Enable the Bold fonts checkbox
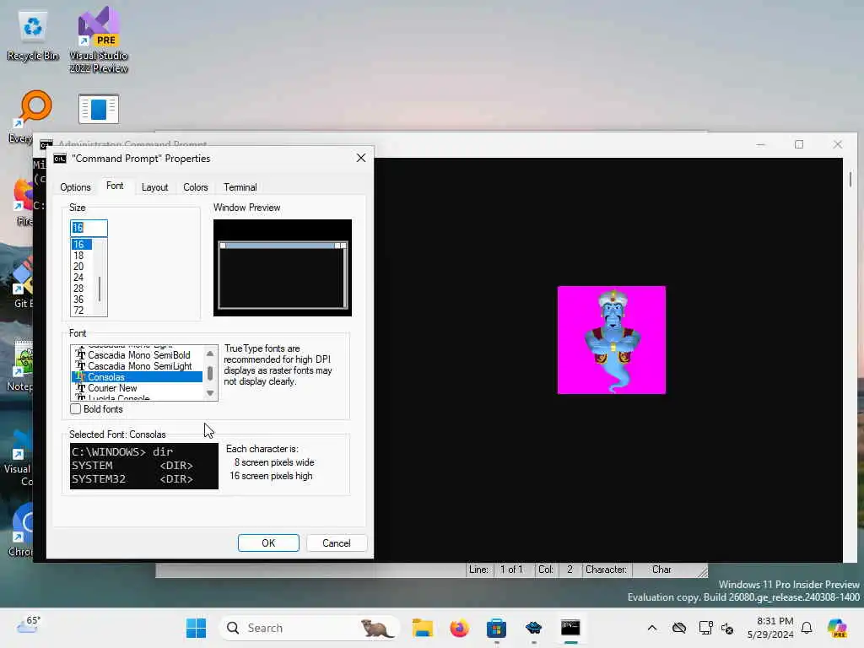 (x=76, y=409)
